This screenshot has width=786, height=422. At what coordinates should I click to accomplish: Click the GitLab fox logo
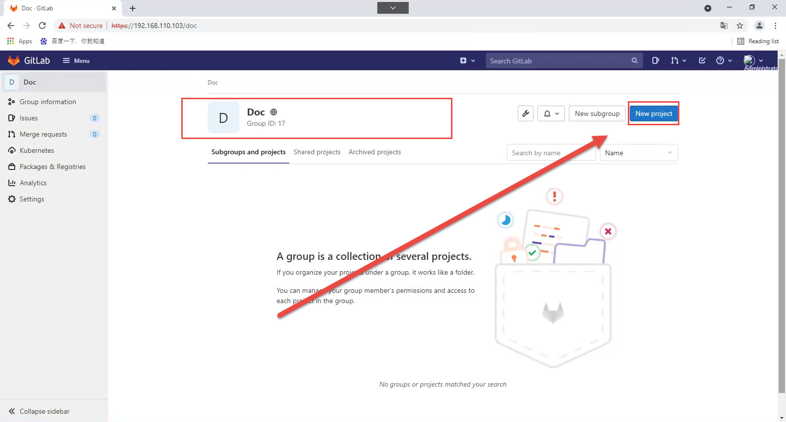click(x=14, y=60)
